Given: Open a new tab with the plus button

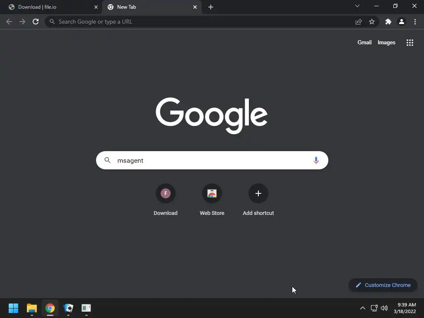Looking at the screenshot, I should click(211, 7).
